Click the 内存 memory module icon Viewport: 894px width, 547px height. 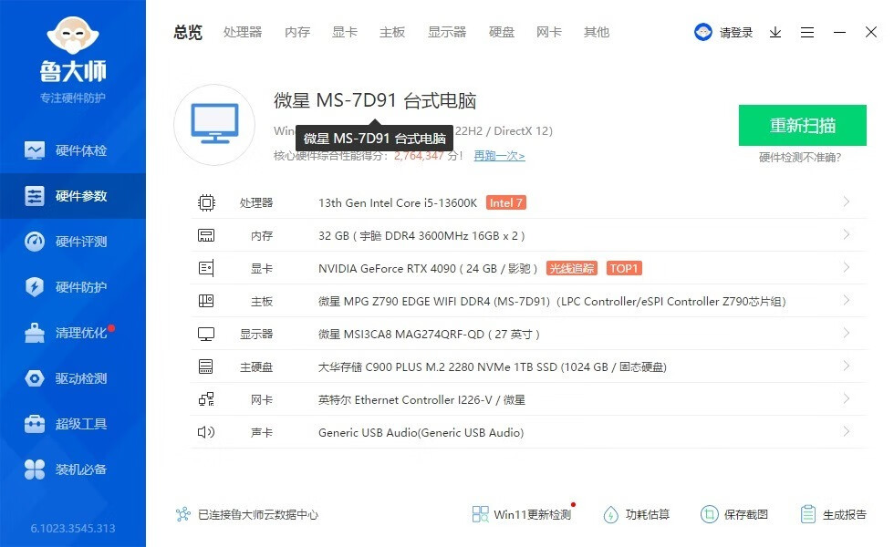click(x=206, y=235)
